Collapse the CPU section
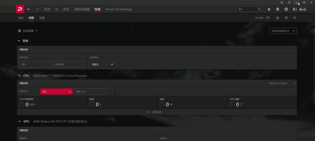The image size is (315, 141). coord(19,76)
